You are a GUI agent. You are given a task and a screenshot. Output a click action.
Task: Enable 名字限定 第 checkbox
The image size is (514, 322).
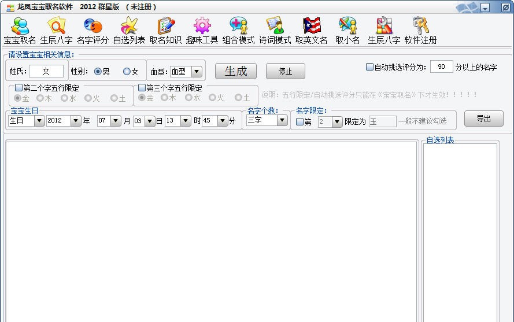point(299,121)
